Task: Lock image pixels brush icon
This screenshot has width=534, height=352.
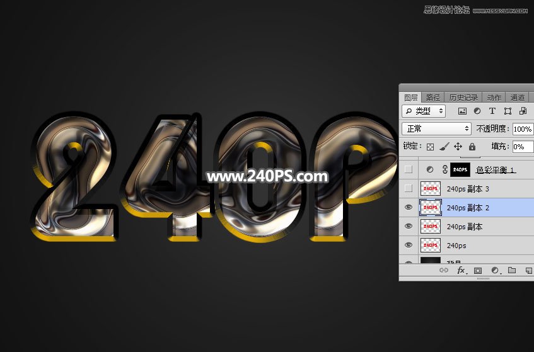Action: (444, 147)
